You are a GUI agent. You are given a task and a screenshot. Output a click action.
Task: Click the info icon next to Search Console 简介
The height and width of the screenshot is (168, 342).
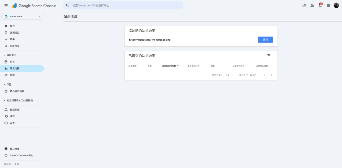(x=6, y=156)
